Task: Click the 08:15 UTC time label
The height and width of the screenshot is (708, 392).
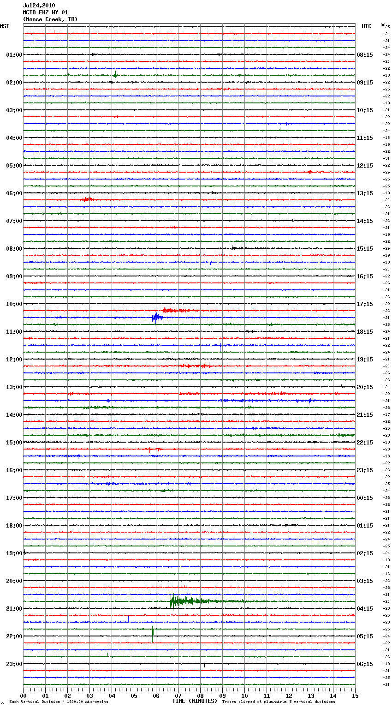Action: (x=365, y=55)
